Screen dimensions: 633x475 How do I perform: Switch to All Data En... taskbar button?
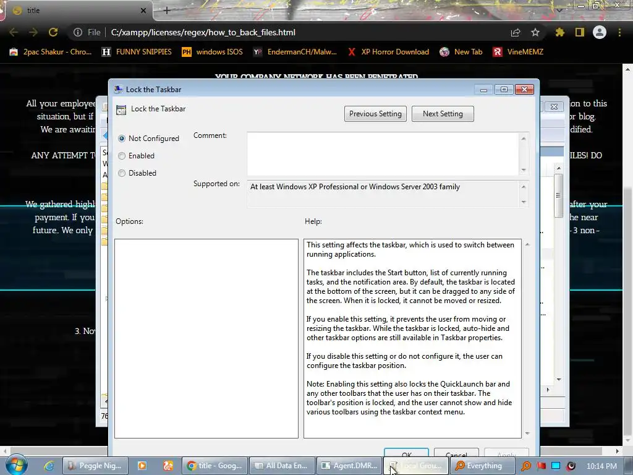pyautogui.click(x=281, y=466)
